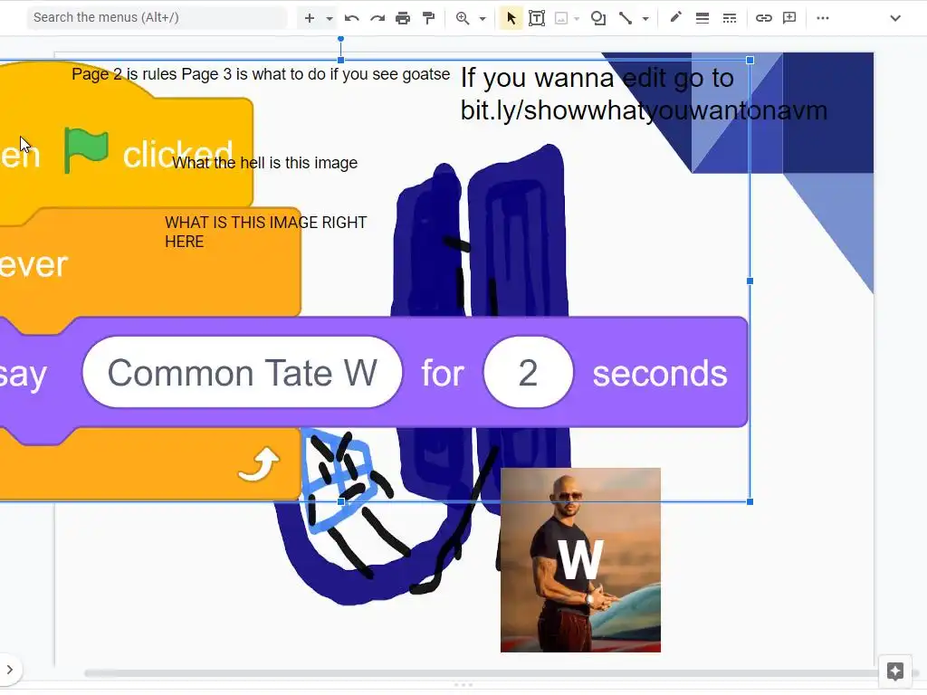The image size is (927, 695).
Task: Select the Text box tool
Action: [x=537, y=18]
